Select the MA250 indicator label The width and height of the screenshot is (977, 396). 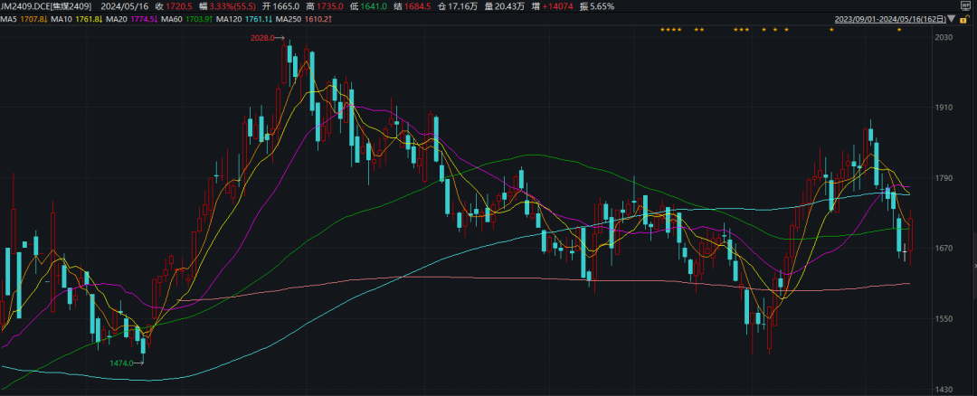click(289, 19)
